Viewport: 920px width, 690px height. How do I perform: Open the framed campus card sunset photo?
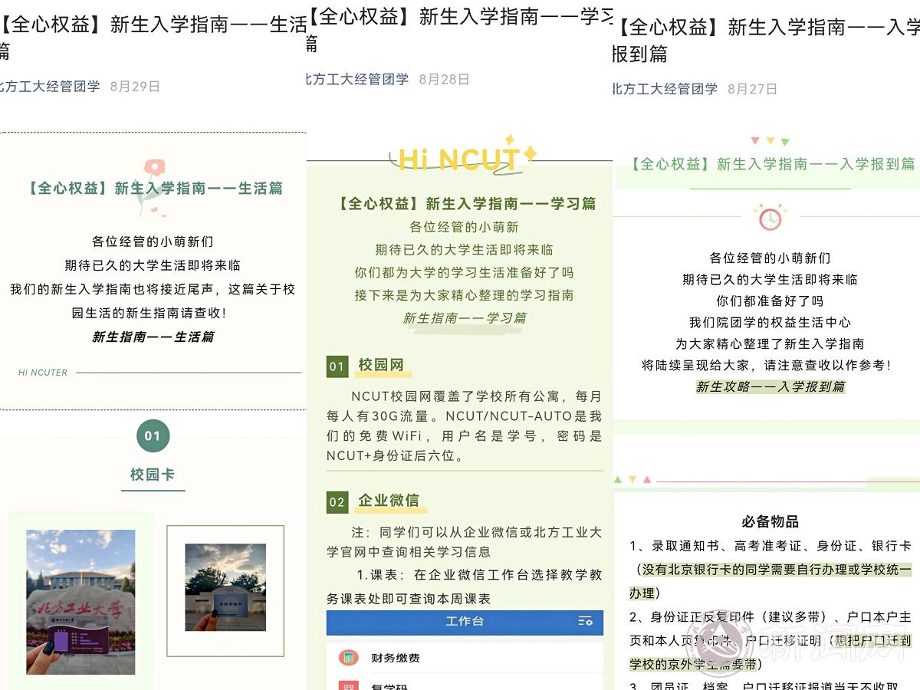(225, 588)
